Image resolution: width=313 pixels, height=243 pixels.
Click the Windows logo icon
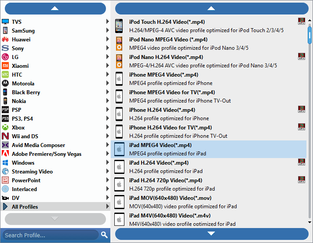tap(5, 163)
